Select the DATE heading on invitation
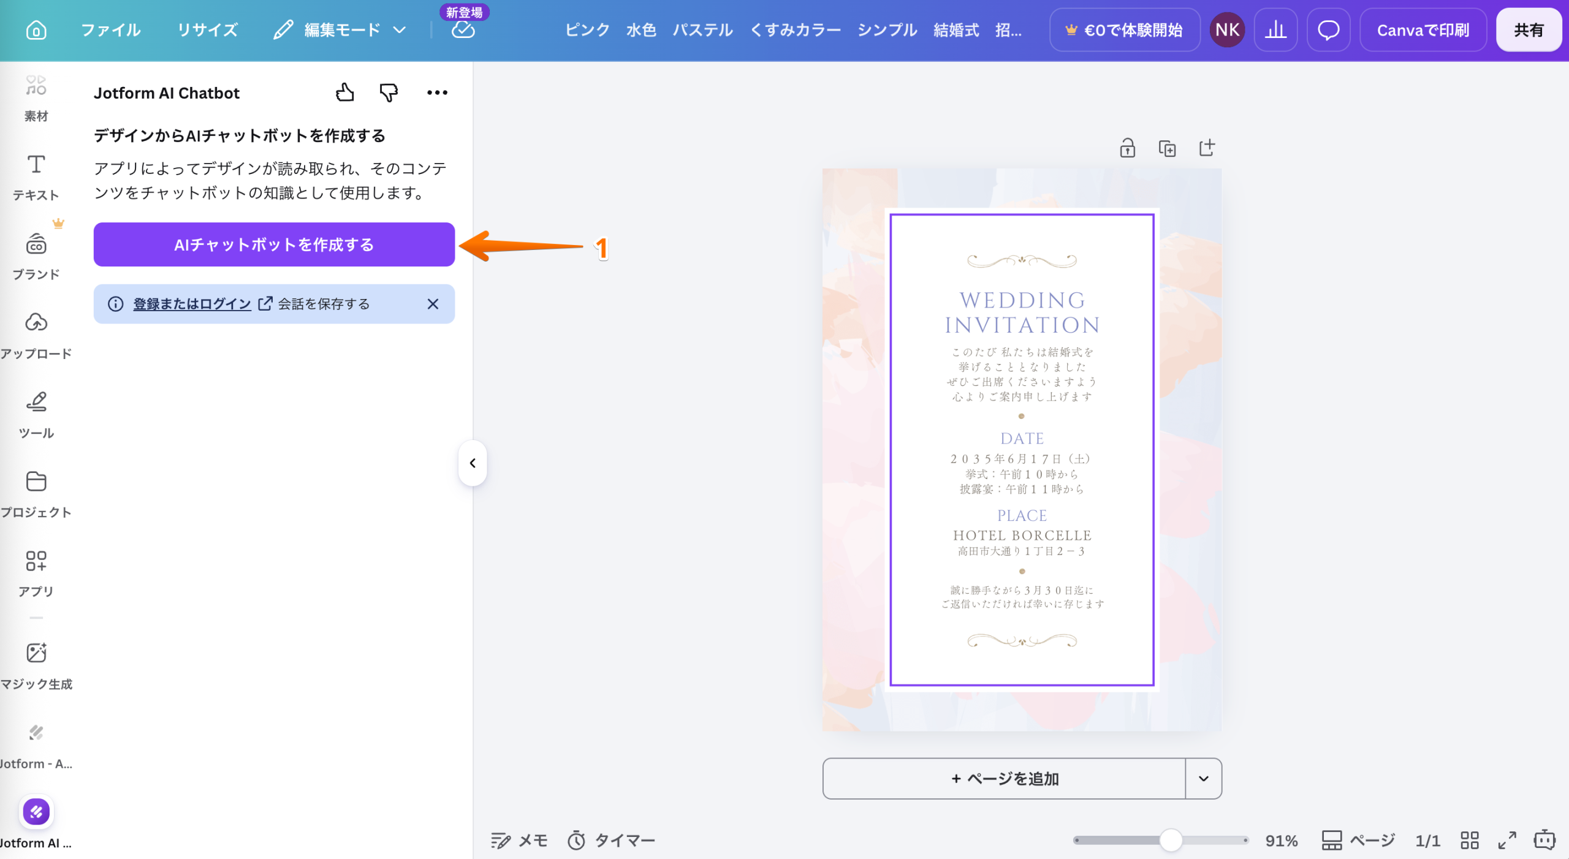The height and width of the screenshot is (859, 1569). tap(1022, 439)
